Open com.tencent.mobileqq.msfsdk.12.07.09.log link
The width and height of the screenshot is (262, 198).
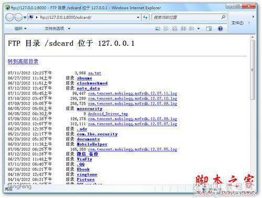coord(133,104)
